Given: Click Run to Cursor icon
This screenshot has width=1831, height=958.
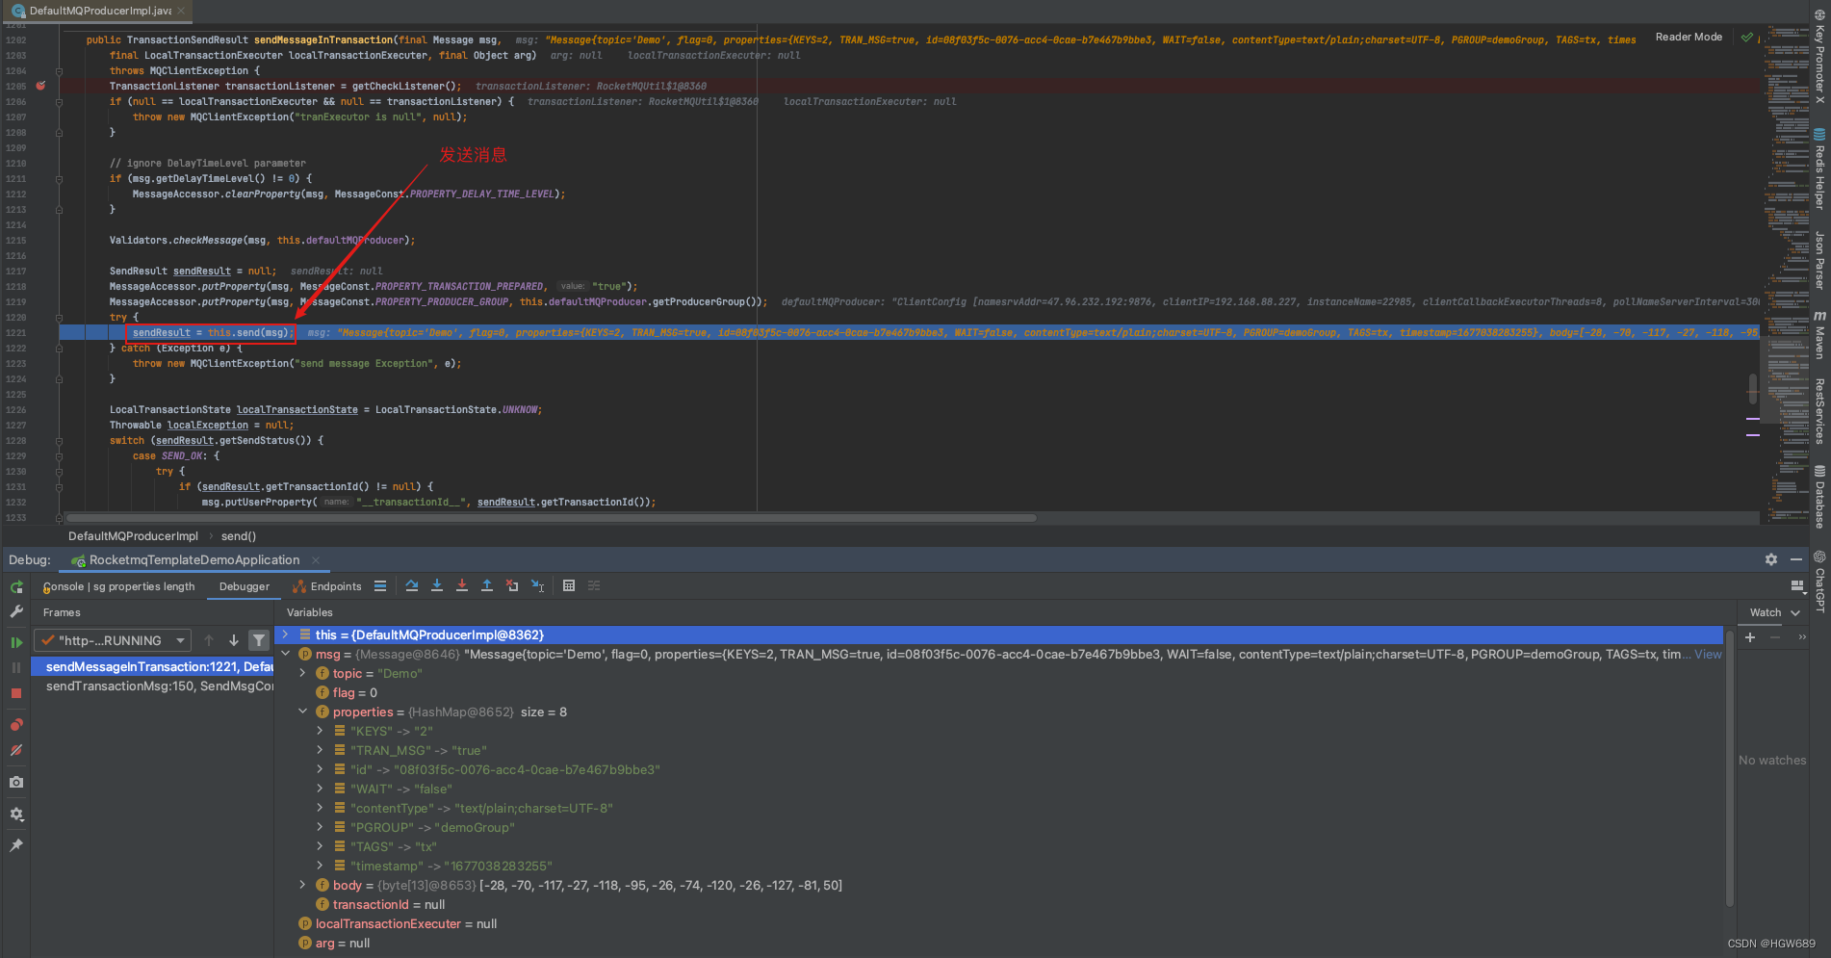Looking at the screenshot, I should coord(538,585).
